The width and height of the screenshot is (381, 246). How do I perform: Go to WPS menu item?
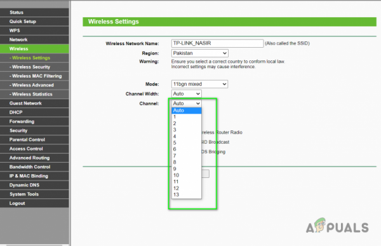coord(34,31)
